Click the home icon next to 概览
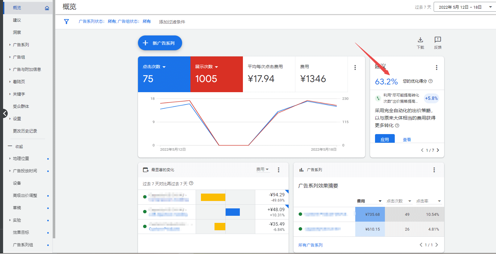 (47, 8)
